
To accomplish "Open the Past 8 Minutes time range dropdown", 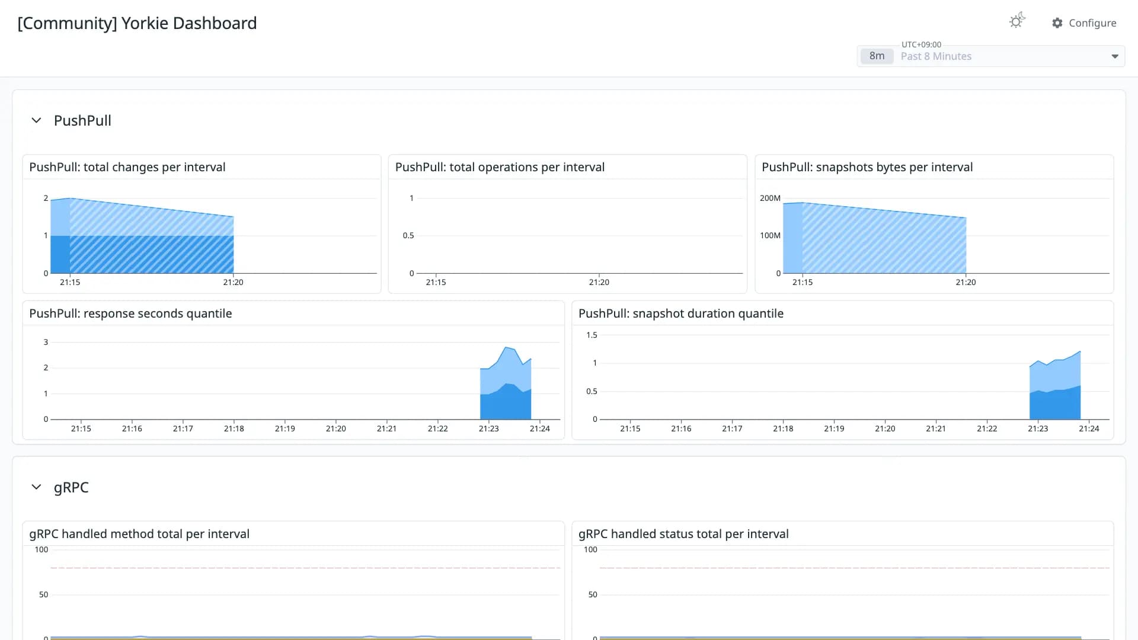I will 990,56.
